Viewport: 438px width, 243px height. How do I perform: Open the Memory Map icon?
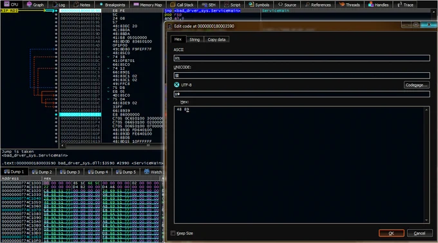coord(136,5)
